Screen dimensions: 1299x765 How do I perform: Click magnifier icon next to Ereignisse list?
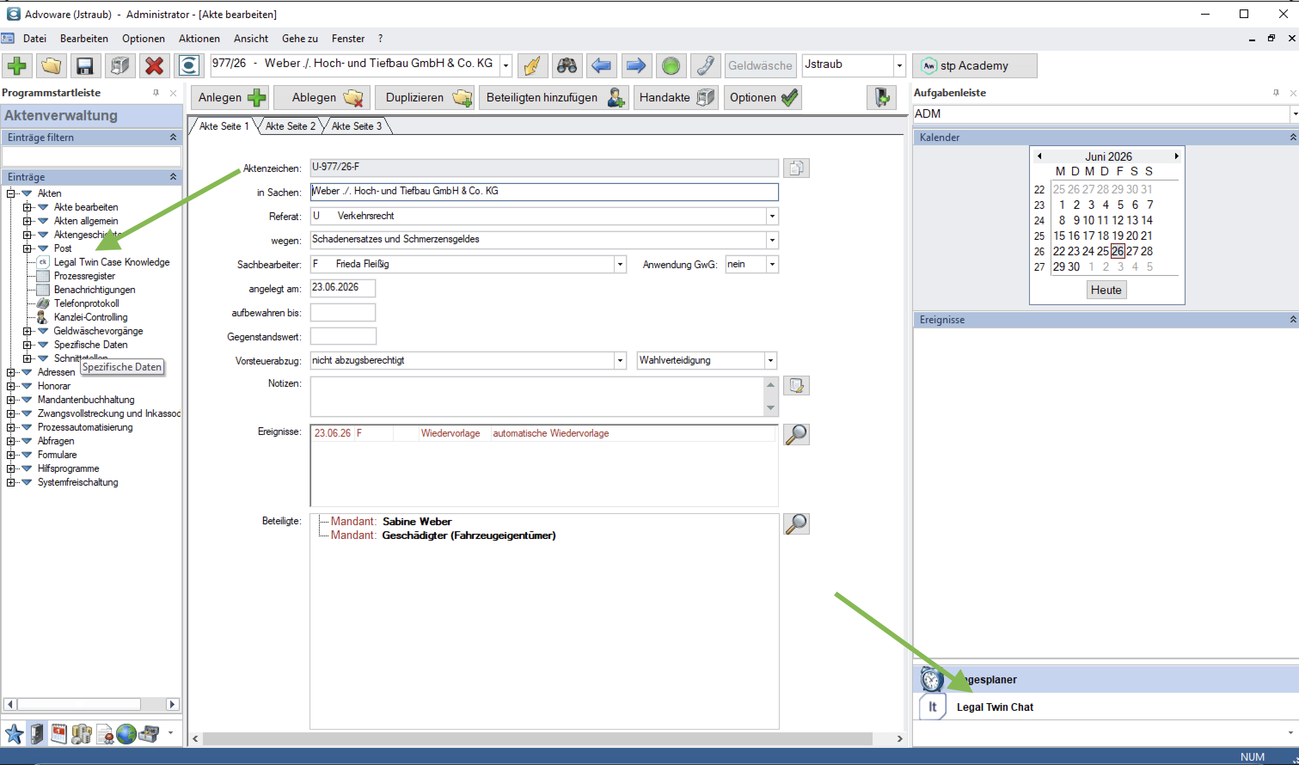[x=796, y=435]
